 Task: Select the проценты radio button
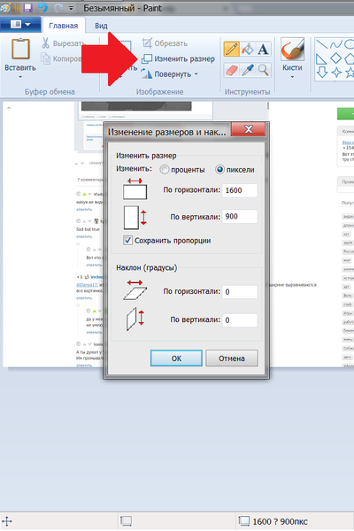pos(165,170)
